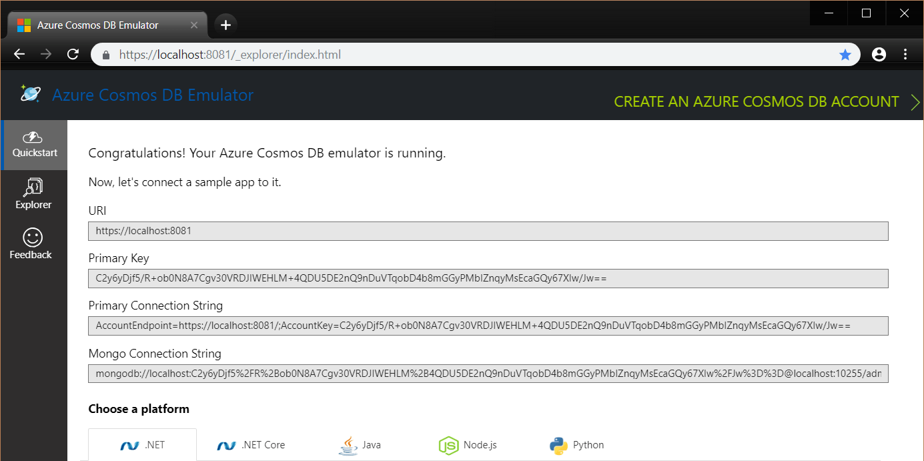Click the bookmark star icon
924x461 pixels.
click(x=845, y=55)
